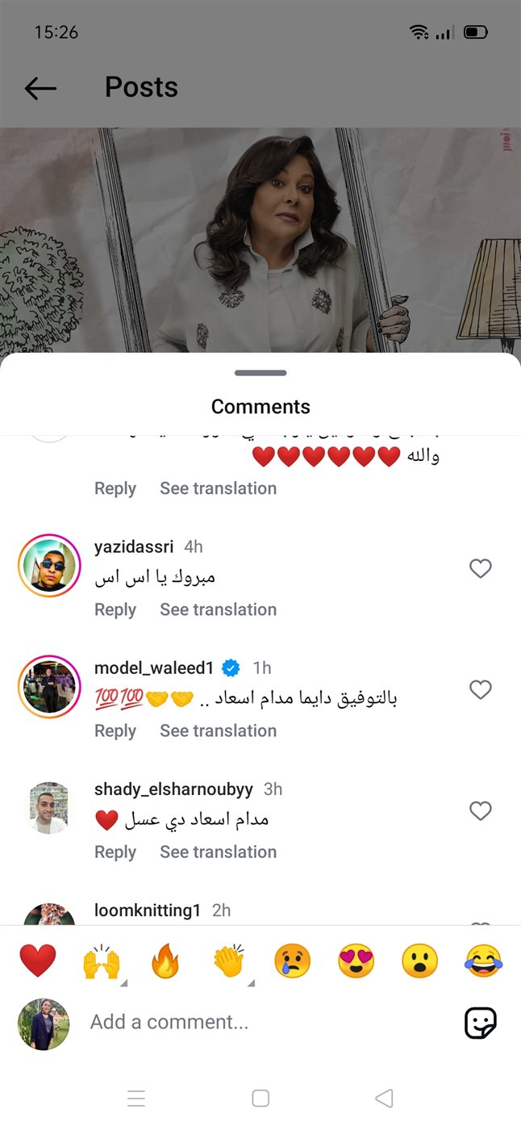Tap the Add a comment field
The width and height of the screenshot is (521, 1130).
click(266, 1022)
